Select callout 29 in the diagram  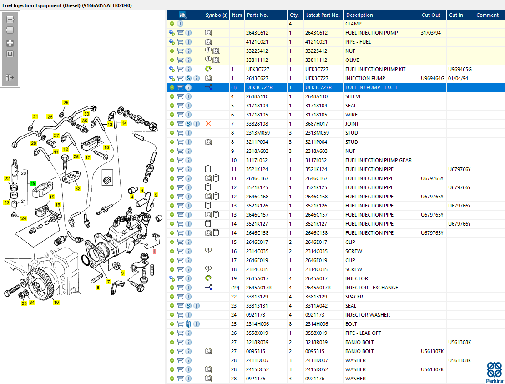point(66,102)
